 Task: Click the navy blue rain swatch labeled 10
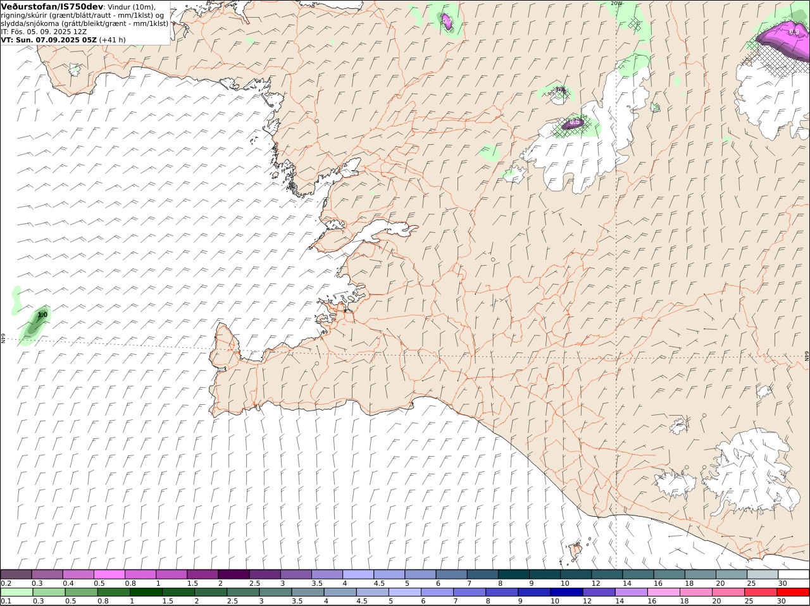568,592
